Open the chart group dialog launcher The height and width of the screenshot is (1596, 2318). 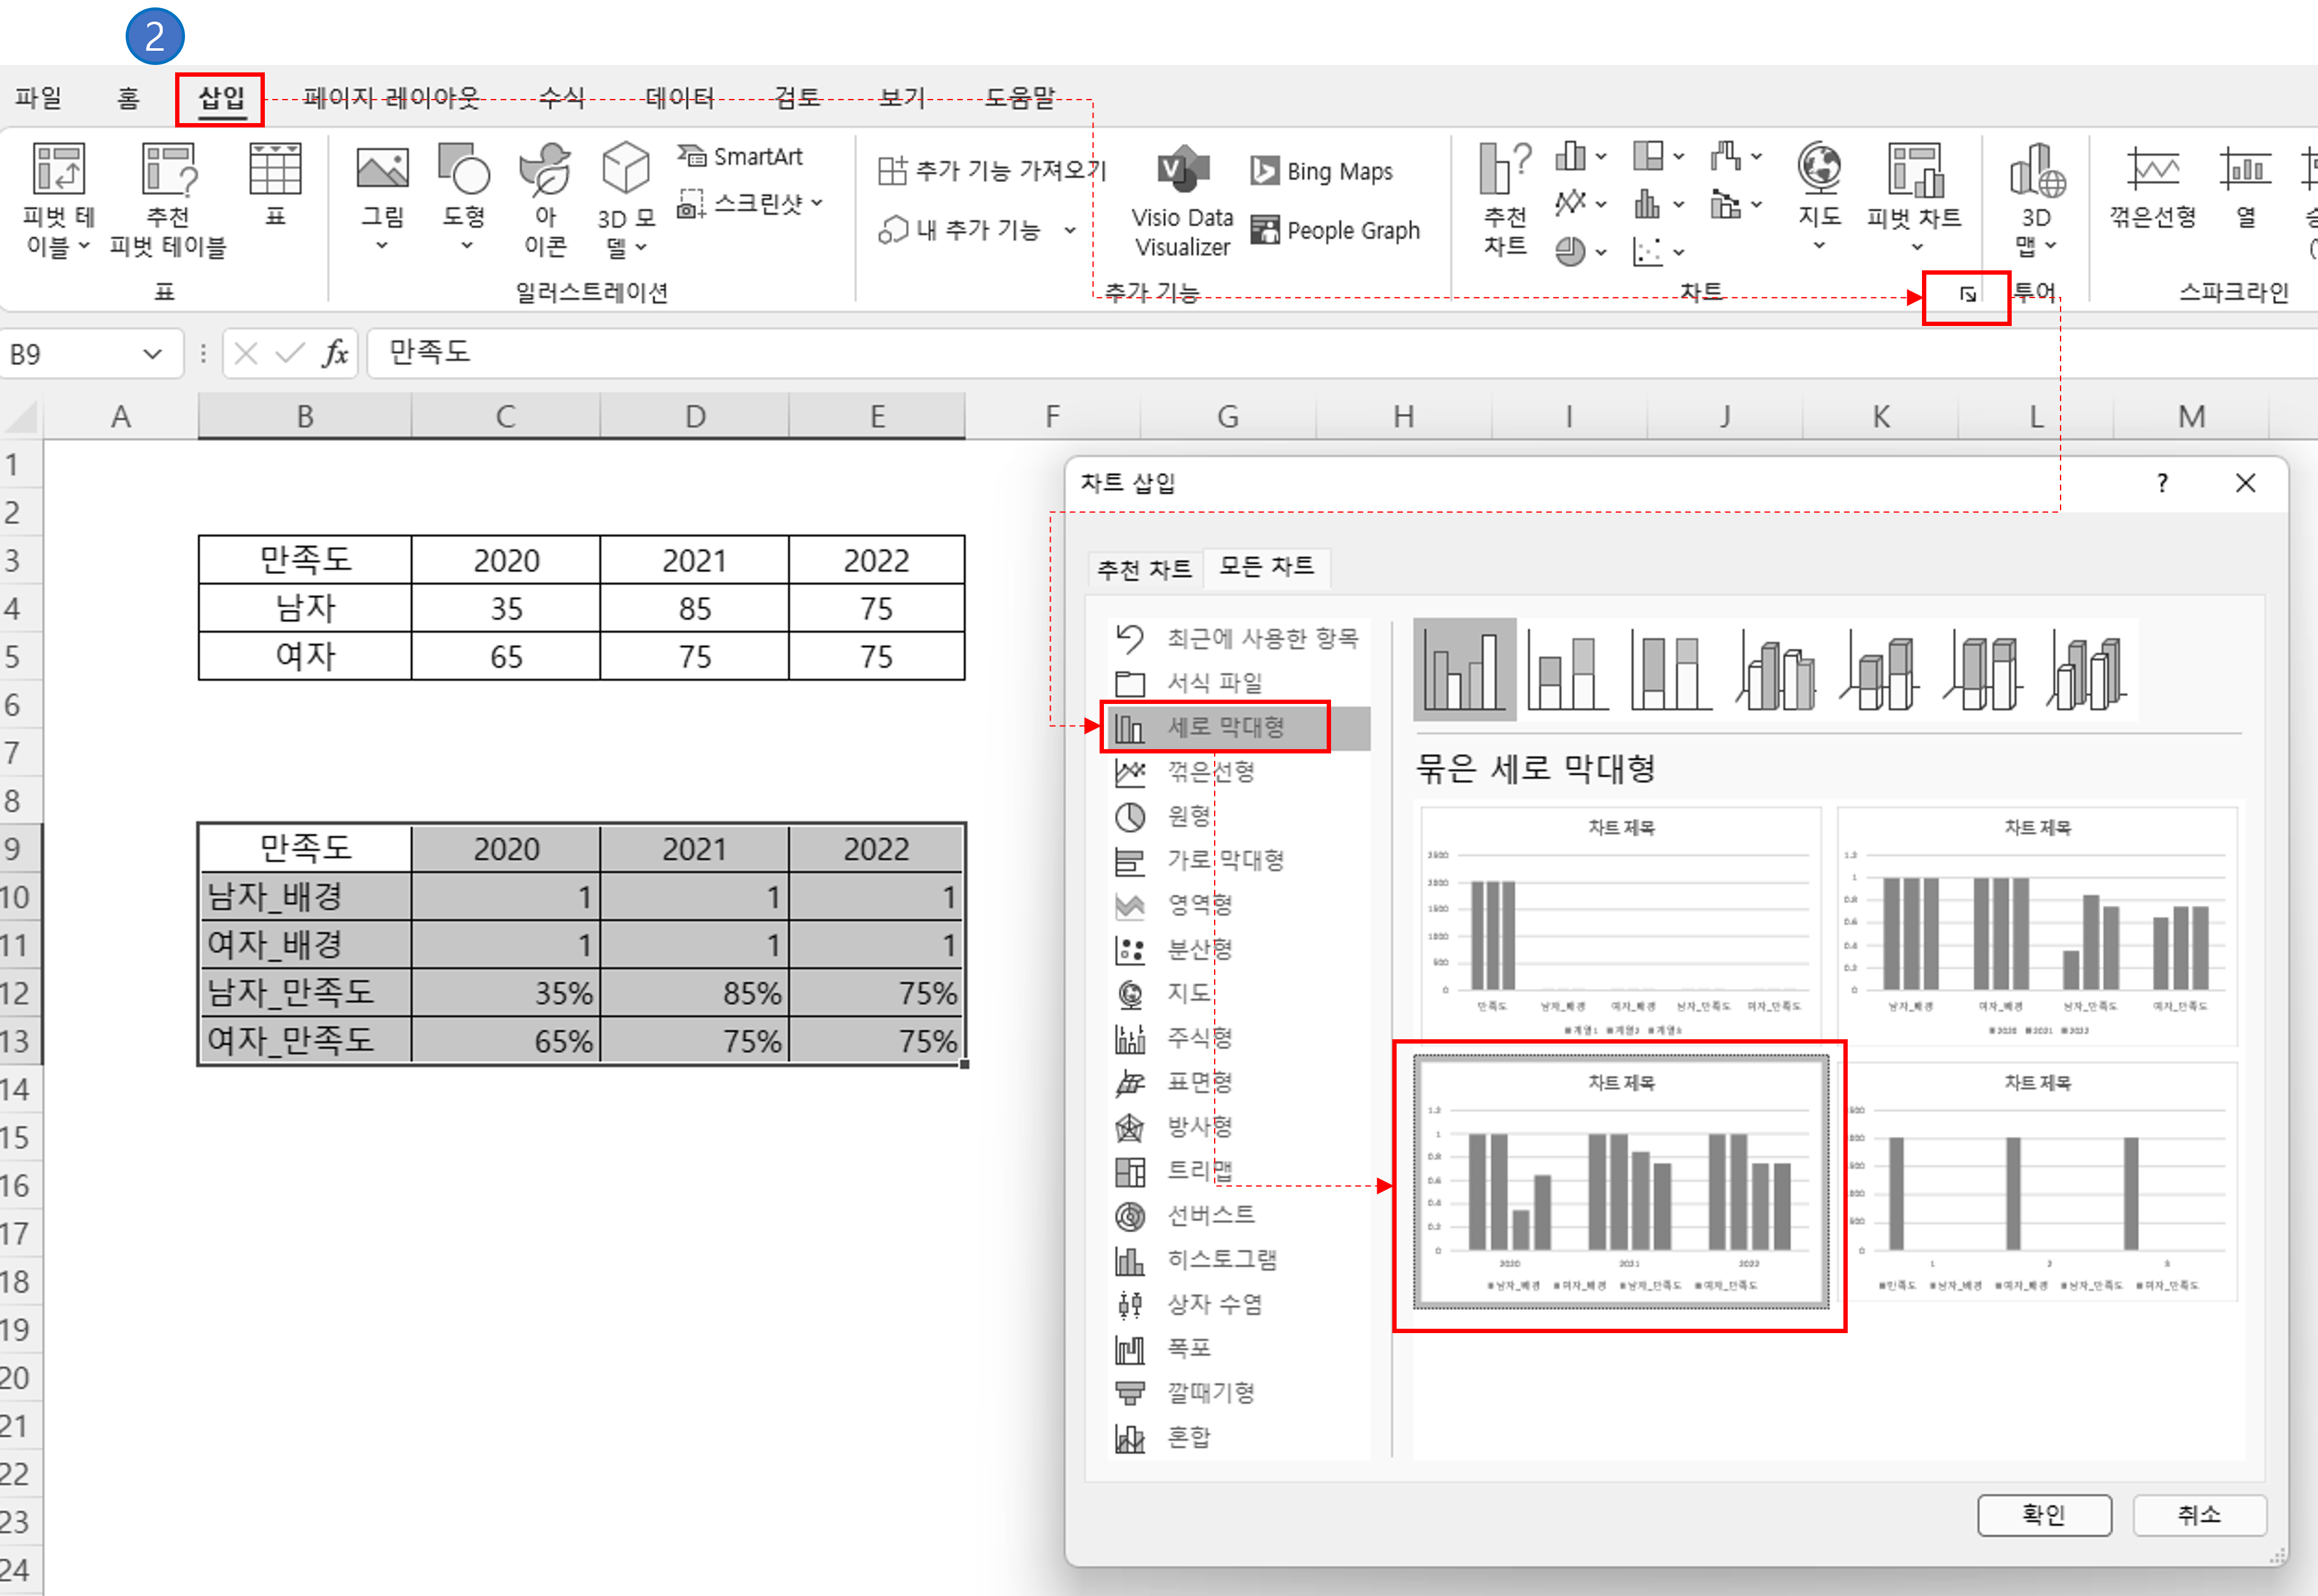click(1967, 294)
